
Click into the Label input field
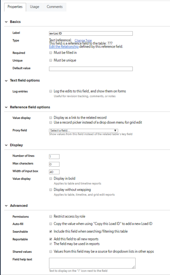pyautogui.click(x=91, y=33)
